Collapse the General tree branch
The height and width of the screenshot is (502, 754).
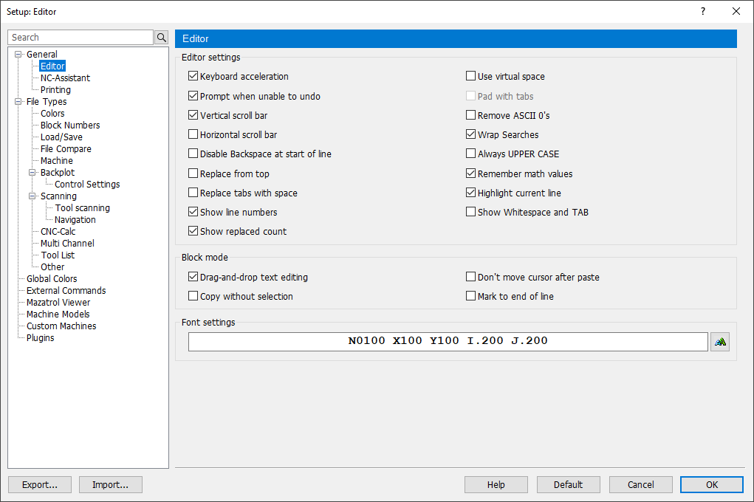pyautogui.click(x=18, y=54)
